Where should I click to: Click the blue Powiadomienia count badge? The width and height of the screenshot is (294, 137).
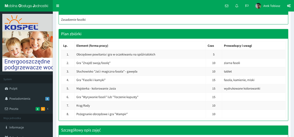pos(47,99)
